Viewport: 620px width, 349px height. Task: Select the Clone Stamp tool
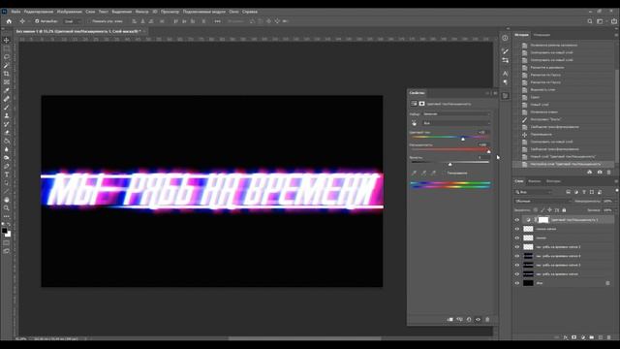click(x=7, y=115)
